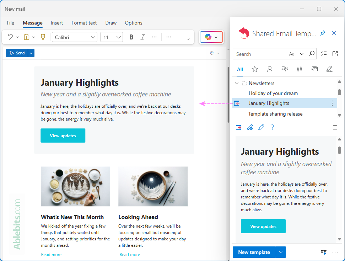345x261 pixels.
Task: Select the shared team templates filter
Action: (x=285, y=69)
